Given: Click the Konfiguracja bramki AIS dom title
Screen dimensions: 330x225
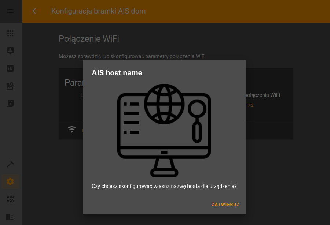Looking at the screenshot, I should pyautogui.click(x=99, y=11).
